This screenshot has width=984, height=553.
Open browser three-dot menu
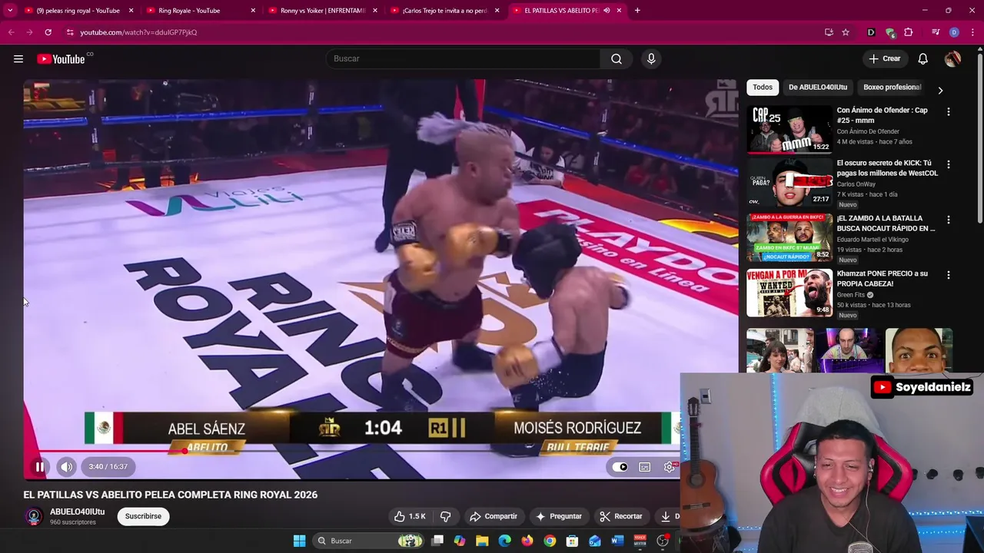click(972, 32)
